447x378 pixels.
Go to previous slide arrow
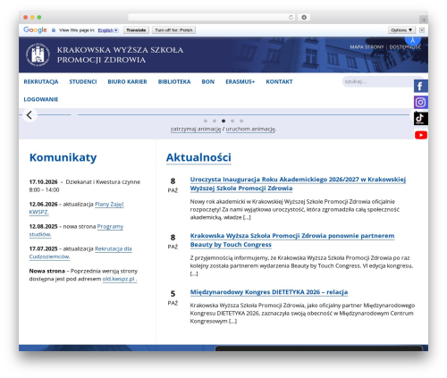point(30,115)
